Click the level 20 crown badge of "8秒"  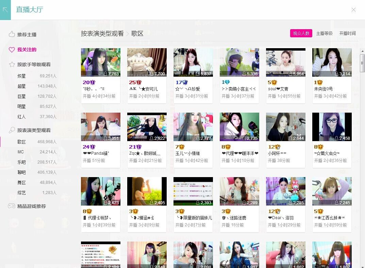pos(89,82)
